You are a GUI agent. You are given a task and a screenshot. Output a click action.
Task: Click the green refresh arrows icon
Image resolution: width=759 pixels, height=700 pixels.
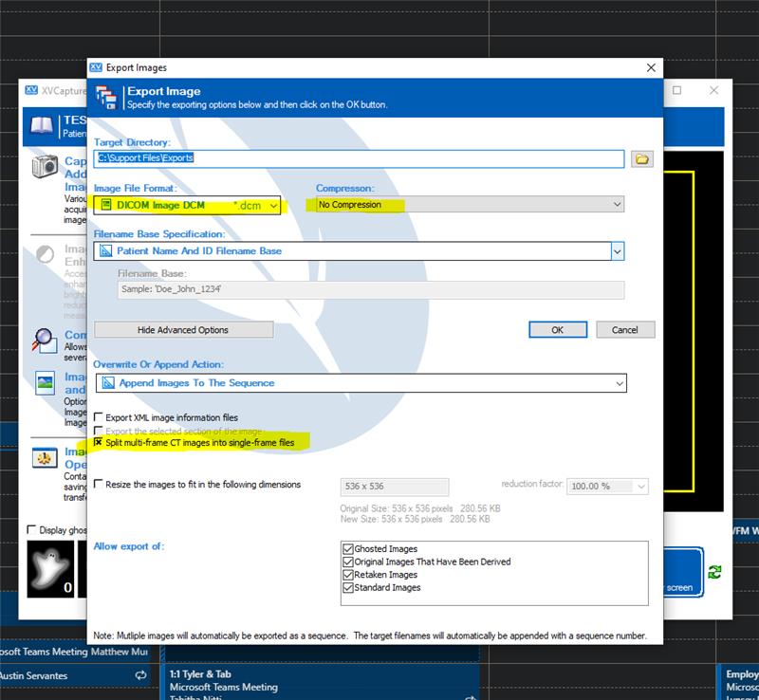pyautogui.click(x=714, y=572)
